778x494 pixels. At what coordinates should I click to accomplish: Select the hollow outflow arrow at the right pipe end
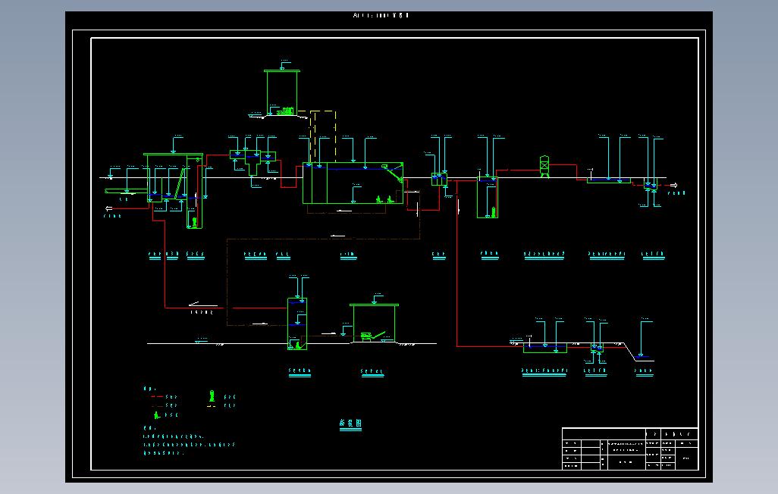pyautogui.click(x=673, y=186)
